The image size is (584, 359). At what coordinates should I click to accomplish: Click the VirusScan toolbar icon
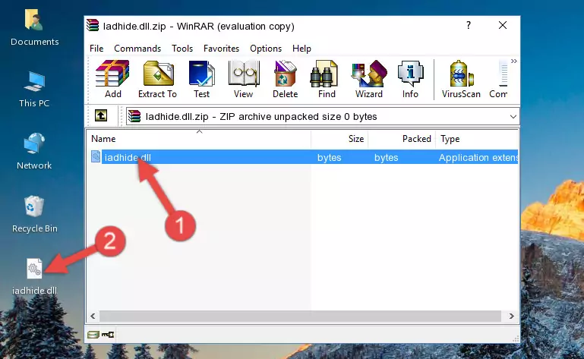coord(461,80)
